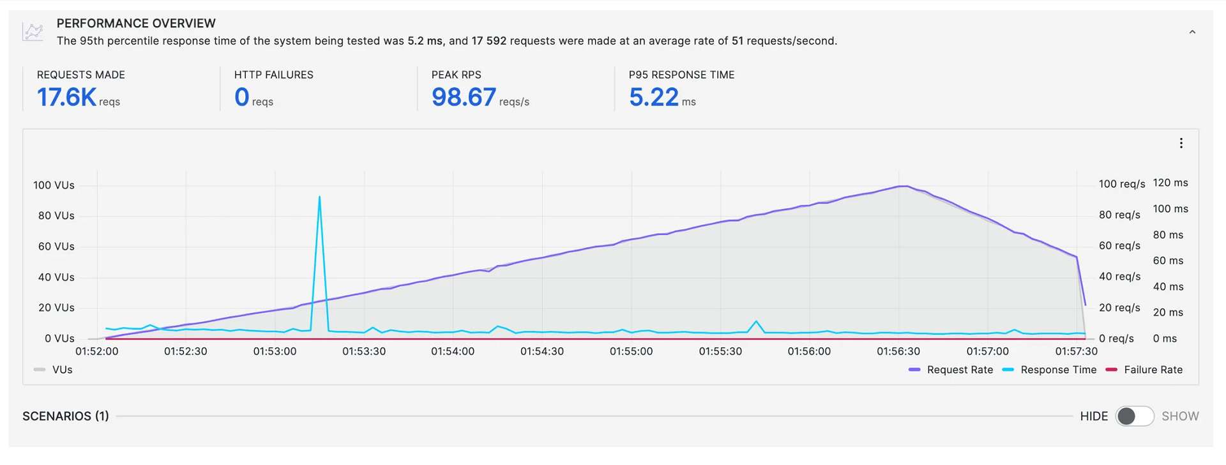Screen dimensions: 1226x465
Task: Click the cyan Response Time legend marker
Action: coord(1008,370)
